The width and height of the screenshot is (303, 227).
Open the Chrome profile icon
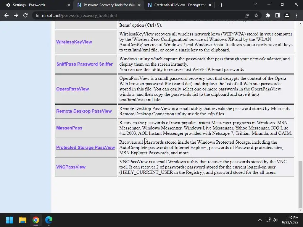coord(287,15)
